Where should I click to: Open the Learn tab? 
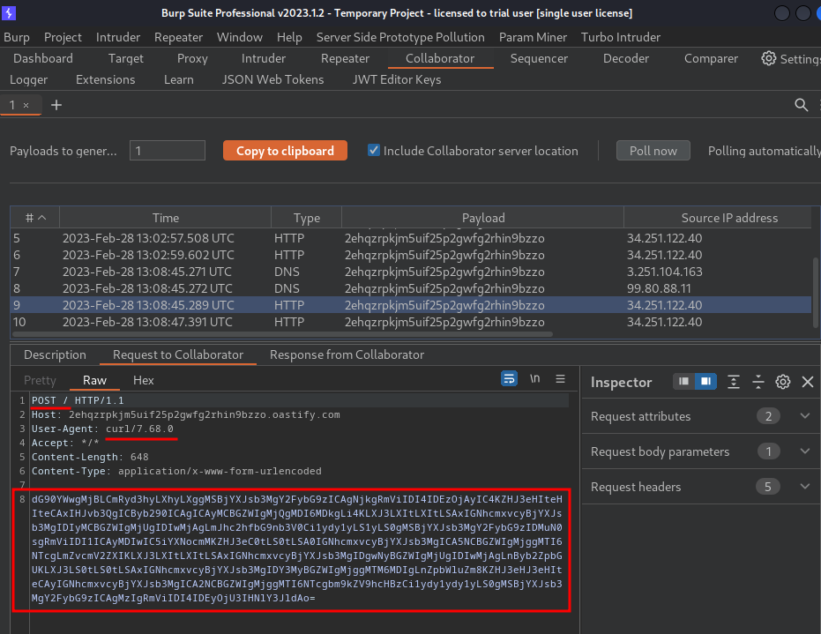(178, 79)
